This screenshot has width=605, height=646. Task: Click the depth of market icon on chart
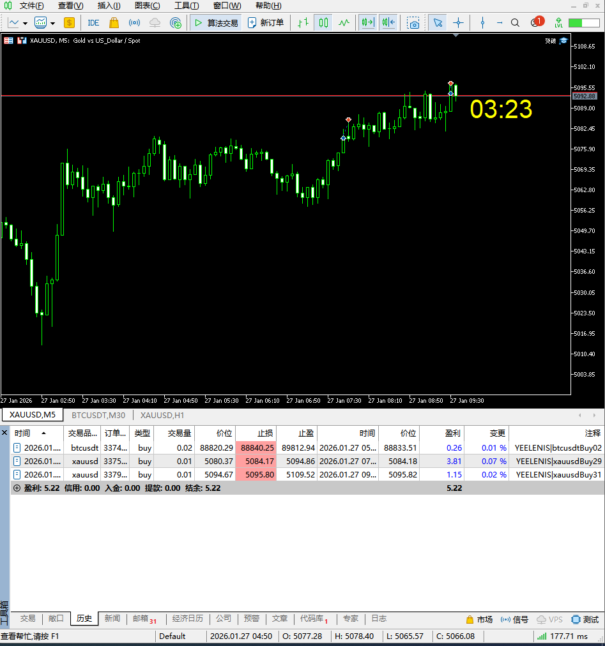pos(9,40)
